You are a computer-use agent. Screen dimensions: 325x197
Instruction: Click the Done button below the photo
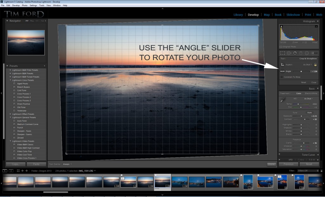[x=271, y=164]
